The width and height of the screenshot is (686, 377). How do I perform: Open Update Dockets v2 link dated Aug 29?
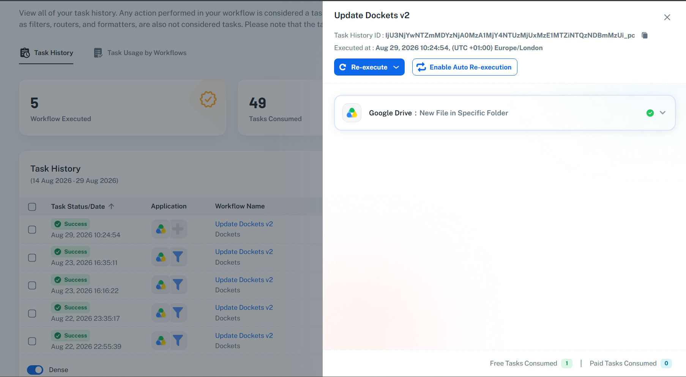click(x=244, y=224)
